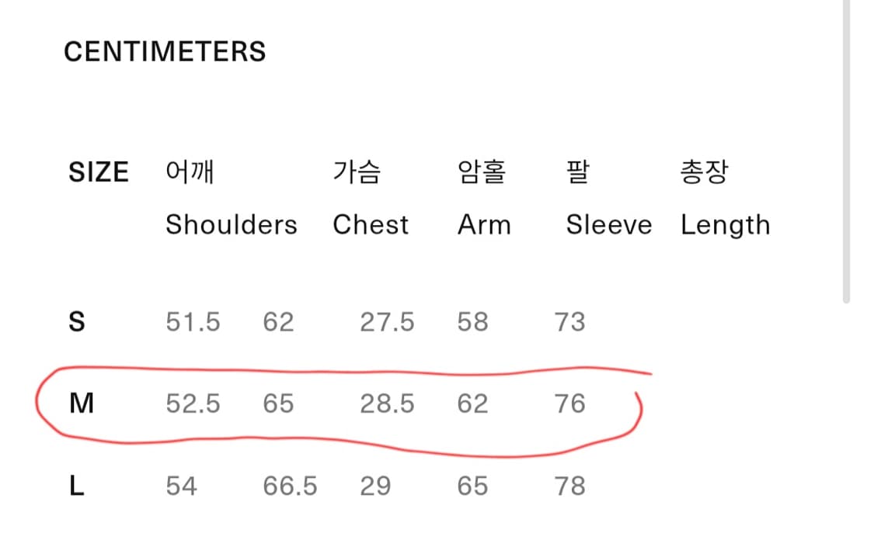Select the M size row label

point(82,403)
